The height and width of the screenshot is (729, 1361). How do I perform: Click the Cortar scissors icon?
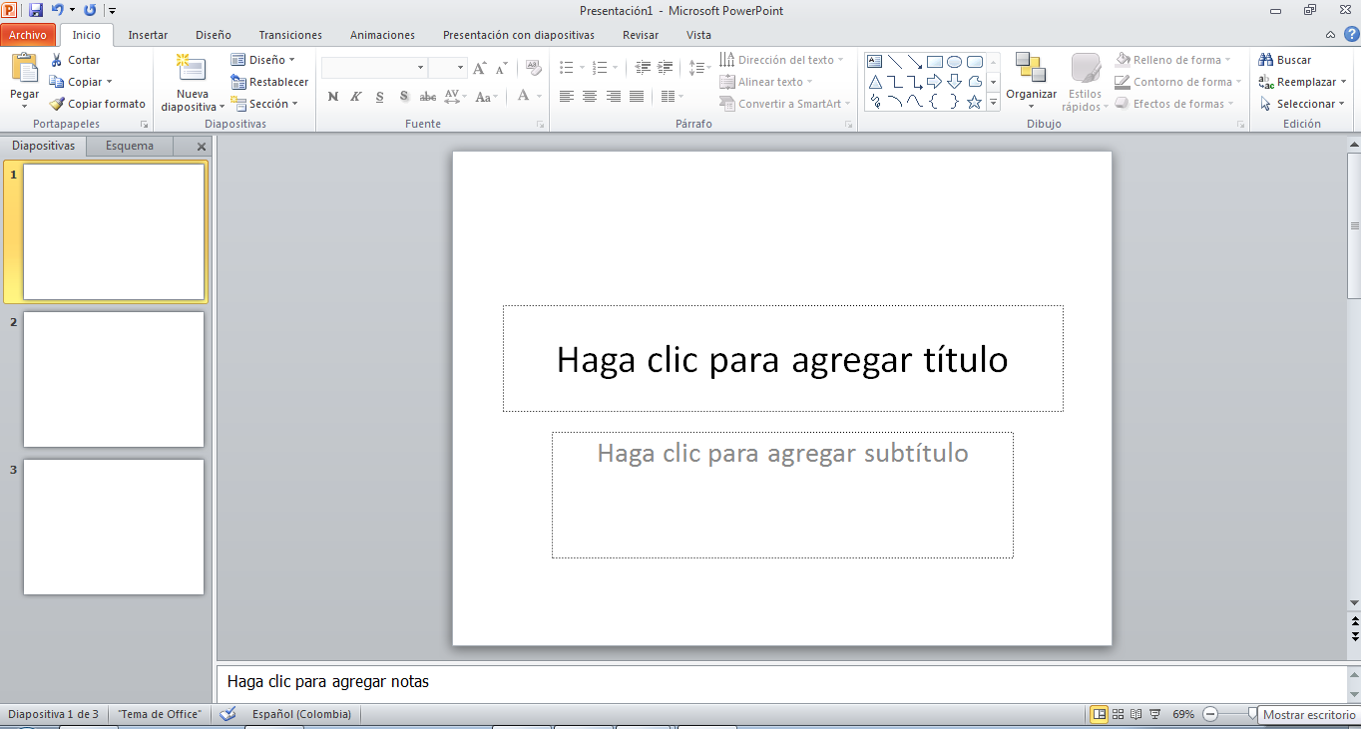[57, 60]
